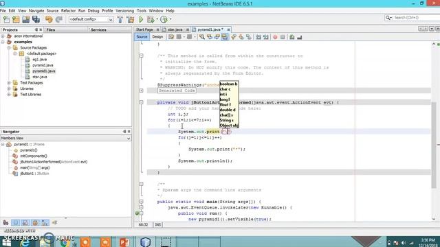440x247 pixels.
Task: Toggle Show Static Members filter in Navigator
Action: [25, 223]
